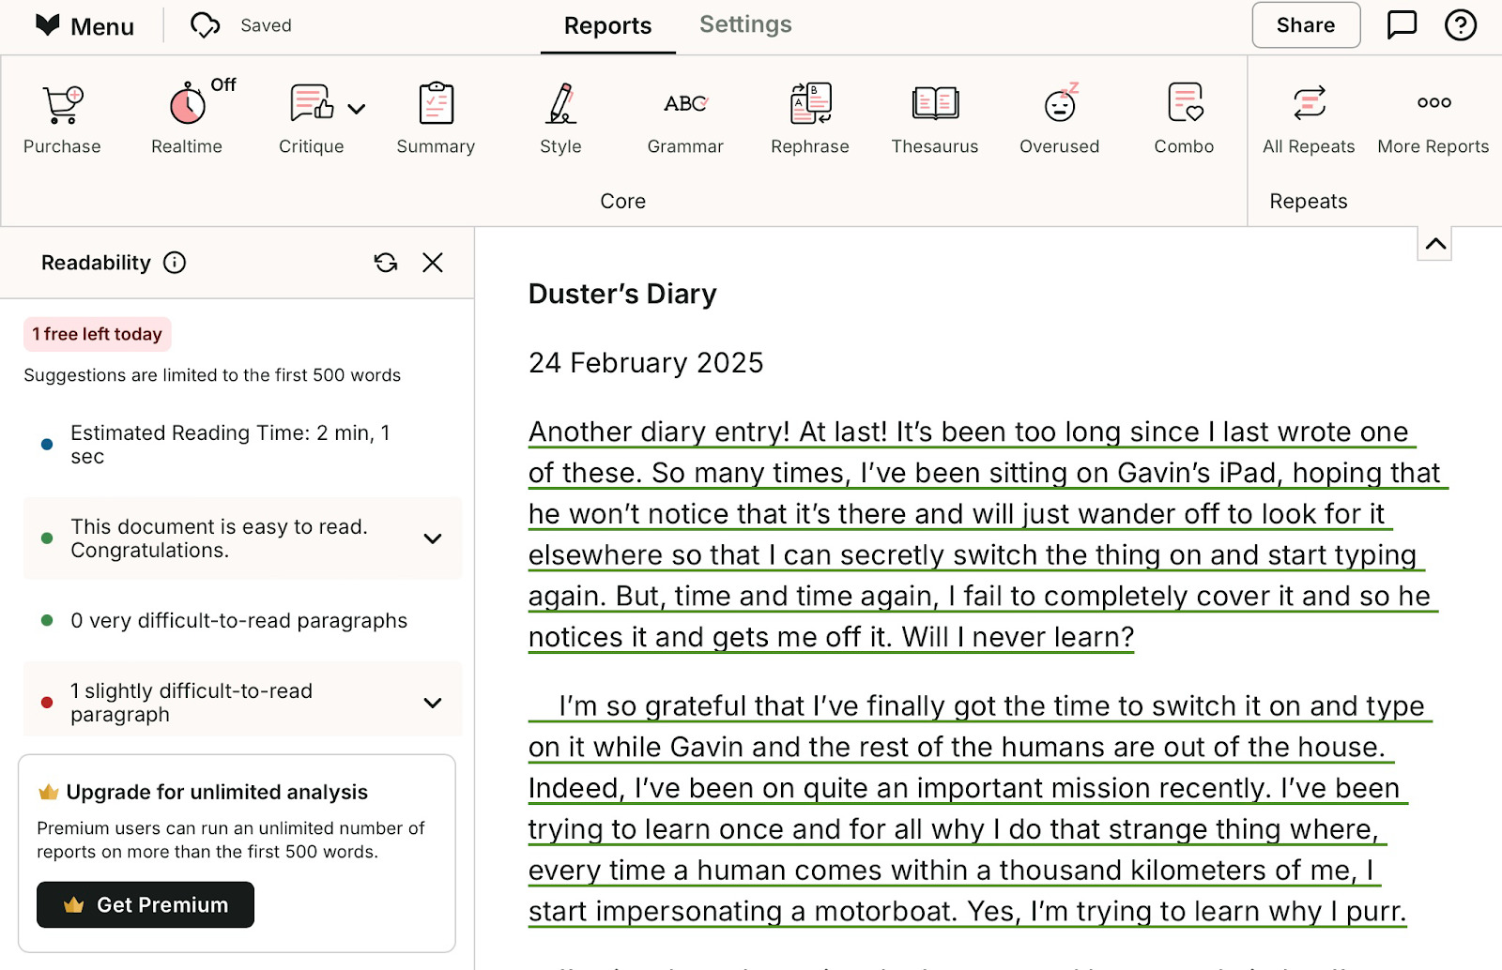Open the Menu
The height and width of the screenshot is (970, 1502).
coord(84,25)
